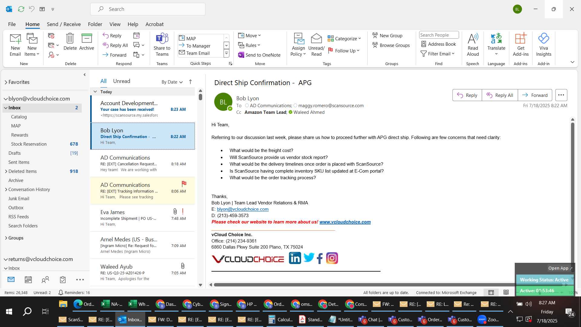This screenshot has width=581, height=327.
Task: Open the Address Book
Action: tap(438, 44)
